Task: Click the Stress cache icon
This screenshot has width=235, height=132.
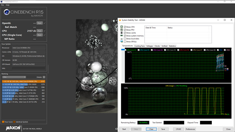Action: [x=122, y=33]
